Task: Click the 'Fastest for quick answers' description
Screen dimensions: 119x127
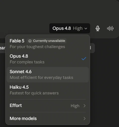Action: [34, 93]
